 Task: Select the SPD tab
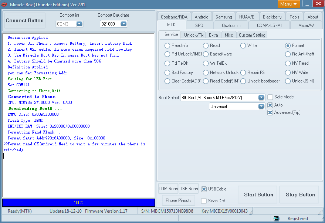pos(199,26)
